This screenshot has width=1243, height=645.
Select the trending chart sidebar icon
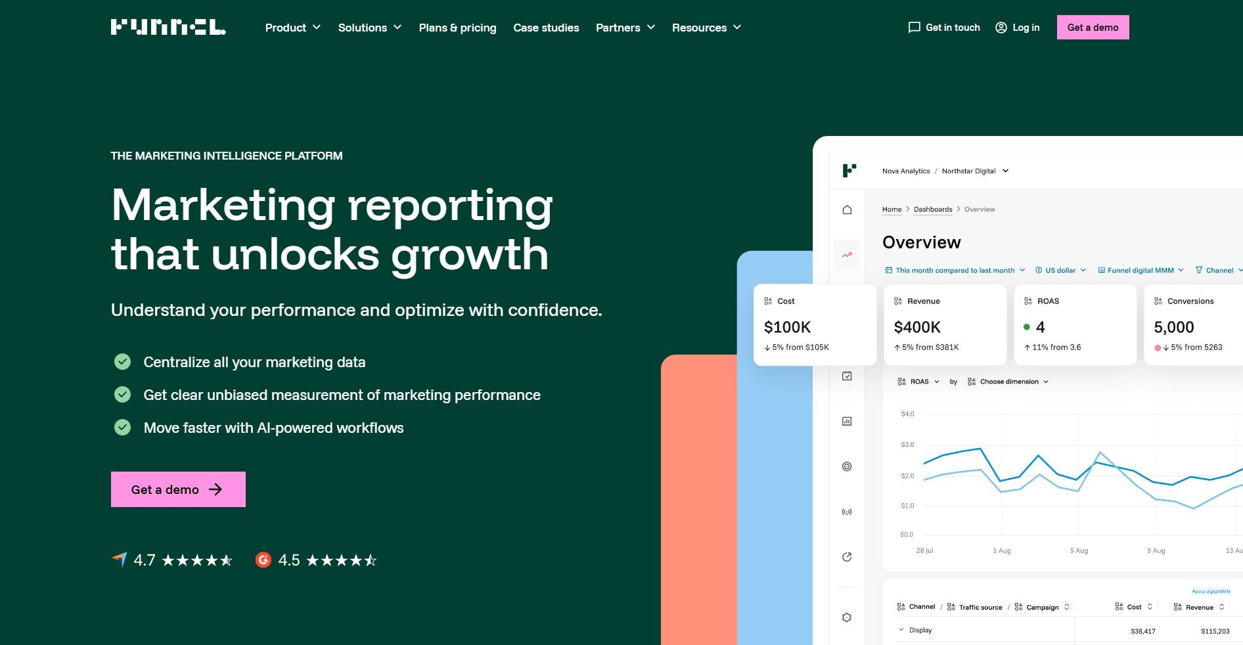(x=847, y=255)
